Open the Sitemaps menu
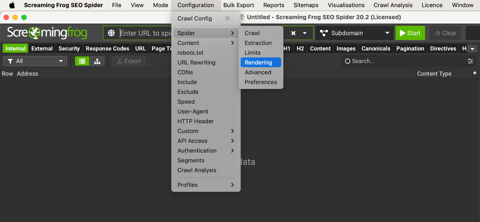This screenshot has height=222, width=480. click(x=306, y=5)
